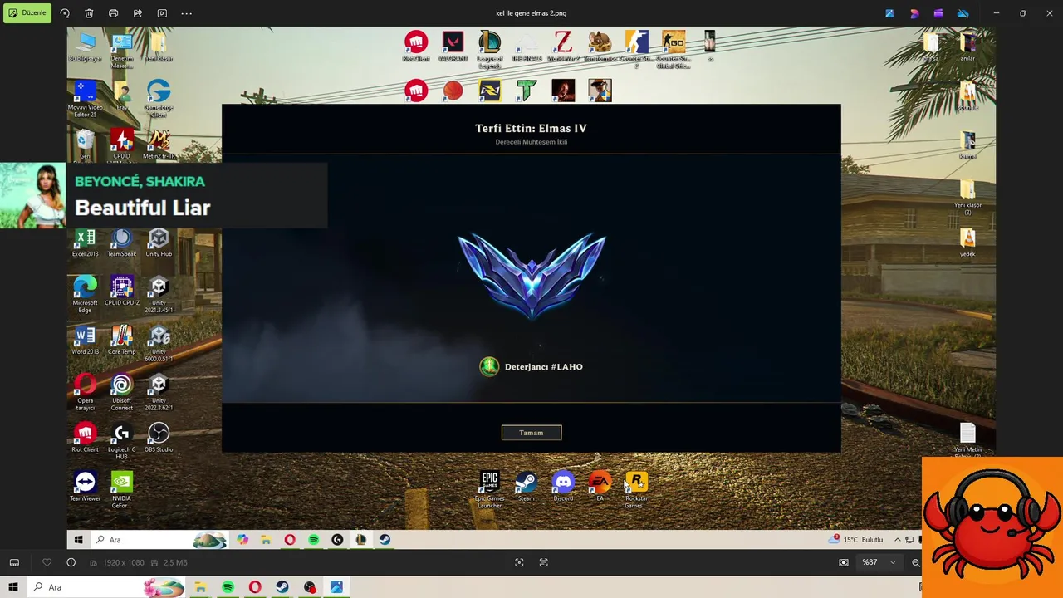Open the file info panel icon
The width and height of the screenshot is (1063, 598).
click(x=71, y=562)
